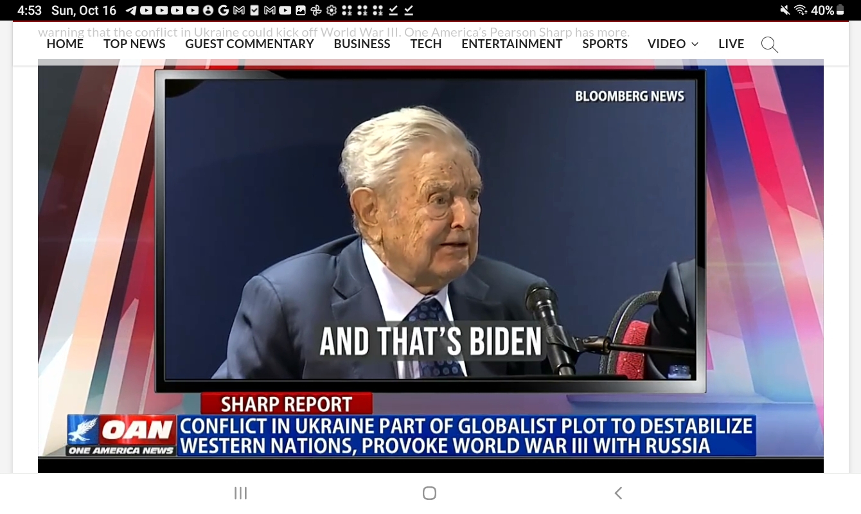
Task: Open the ENTERTAINMENT section
Action: tap(512, 44)
